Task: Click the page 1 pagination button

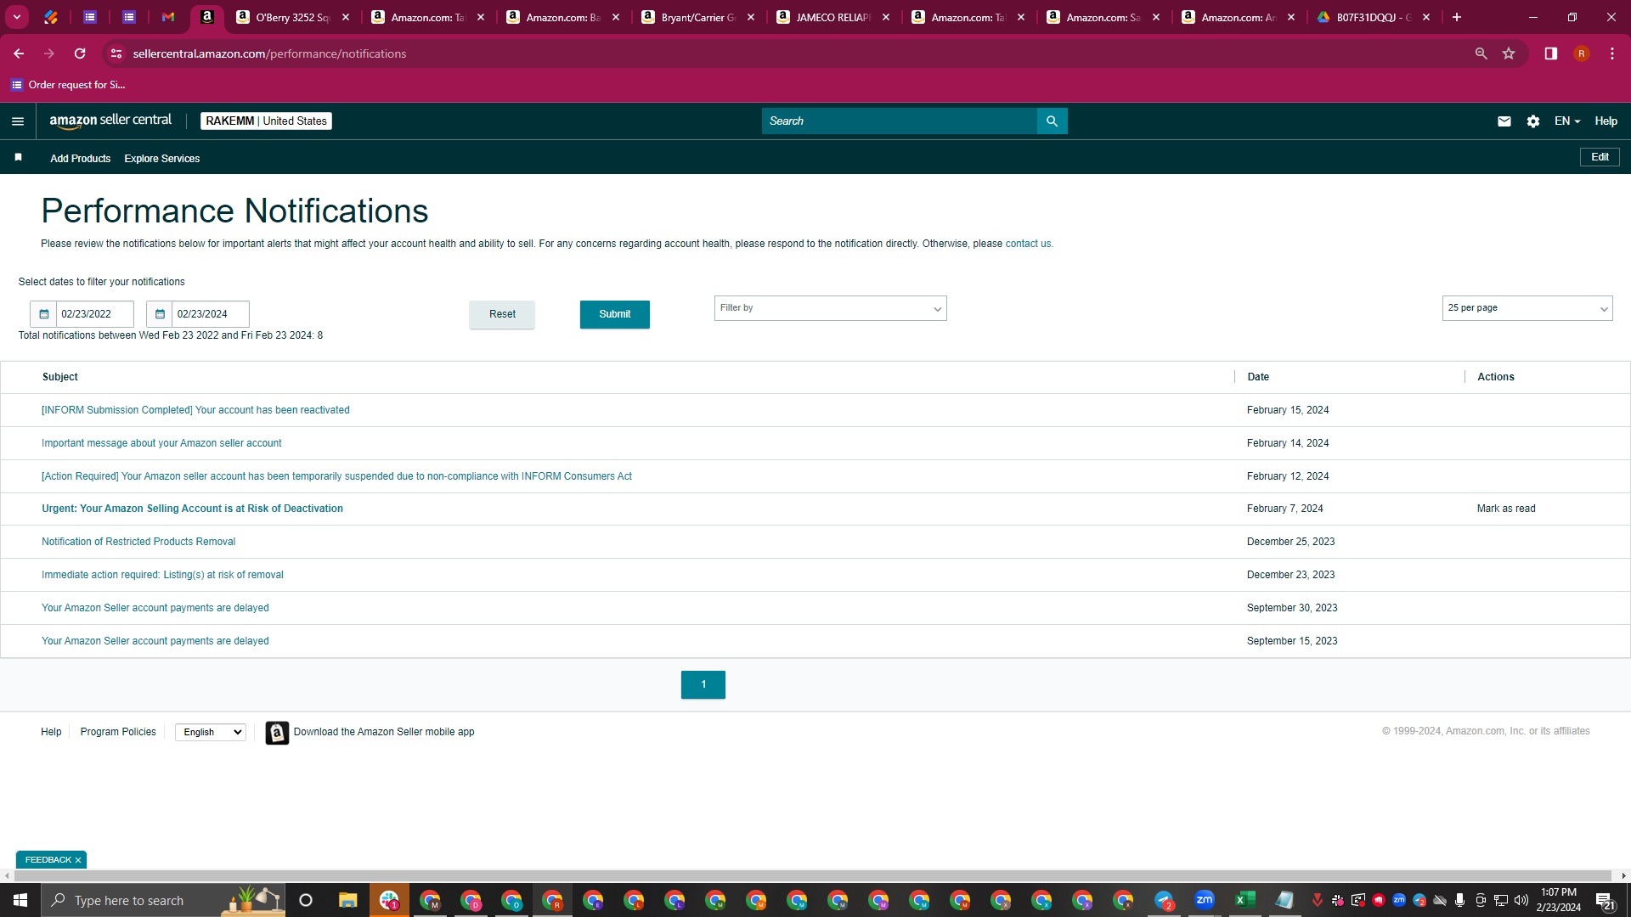Action: click(x=703, y=684)
